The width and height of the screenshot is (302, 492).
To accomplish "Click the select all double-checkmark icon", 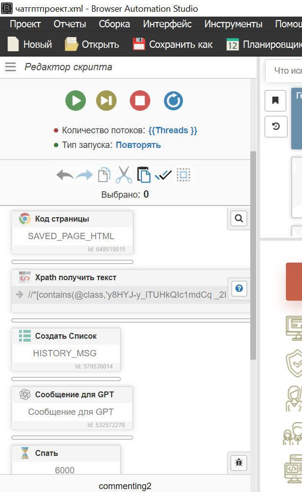I will [x=163, y=175].
